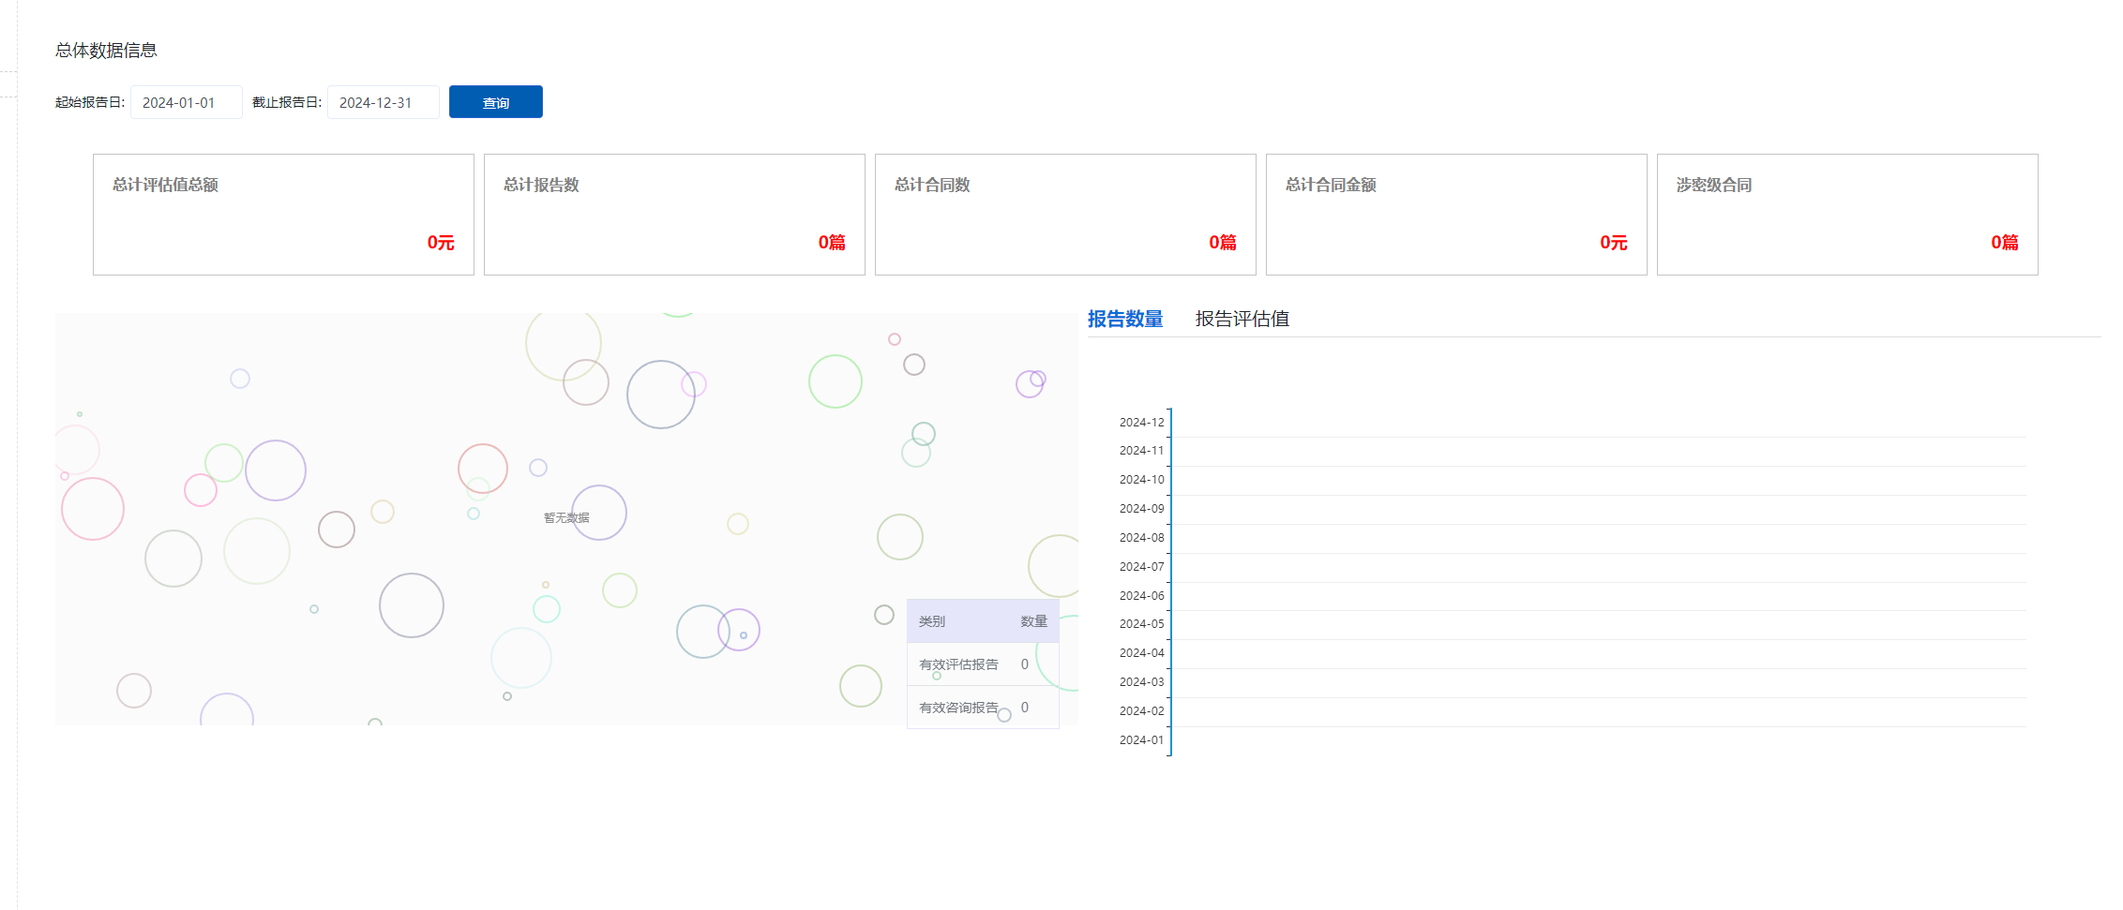Image resolution: width=2123 pixels, height=910 pixels.
Task: Select the 总计评估值总额 summary card
Action: tap(283, 215)
